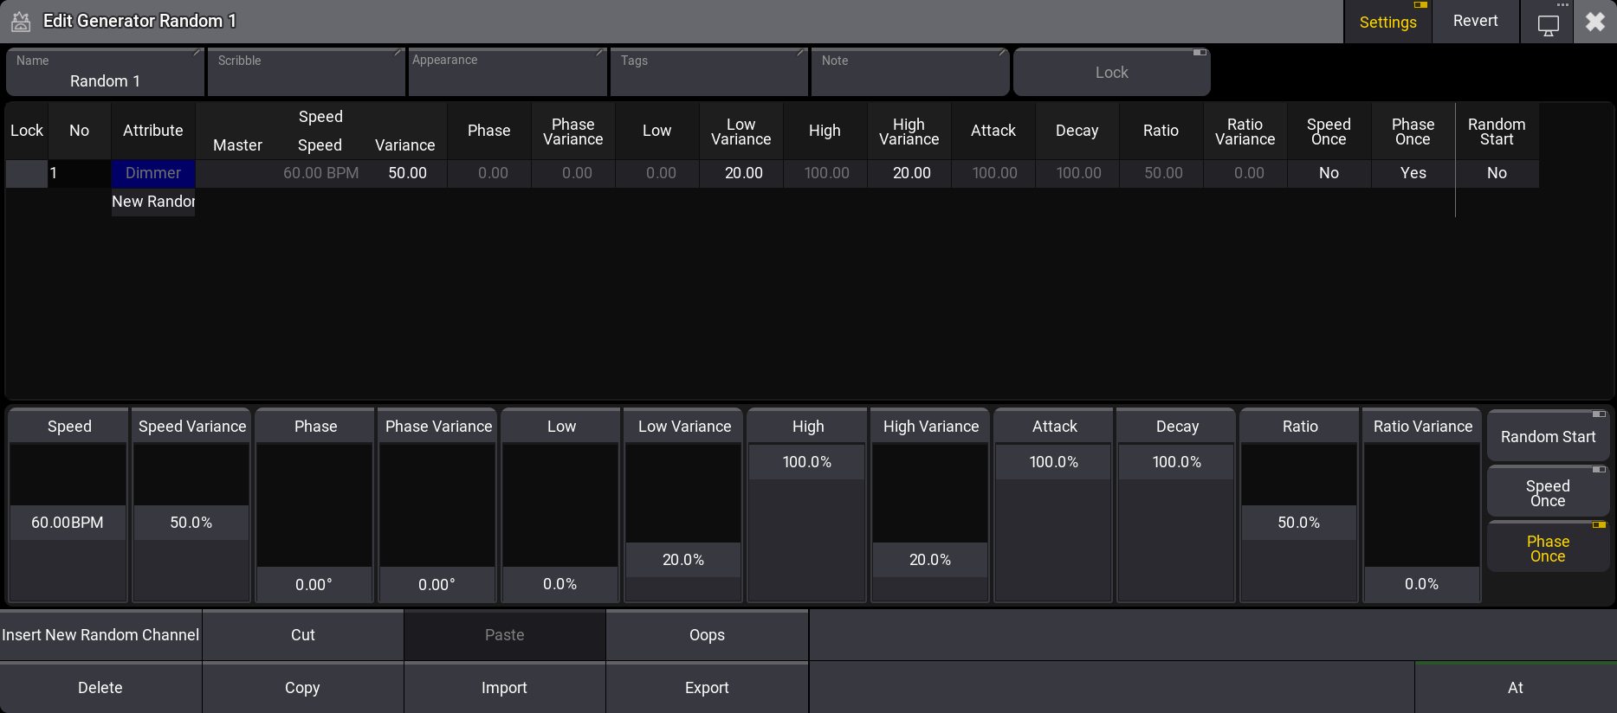Disable the Phase Once toggle

coord(1548,549)
